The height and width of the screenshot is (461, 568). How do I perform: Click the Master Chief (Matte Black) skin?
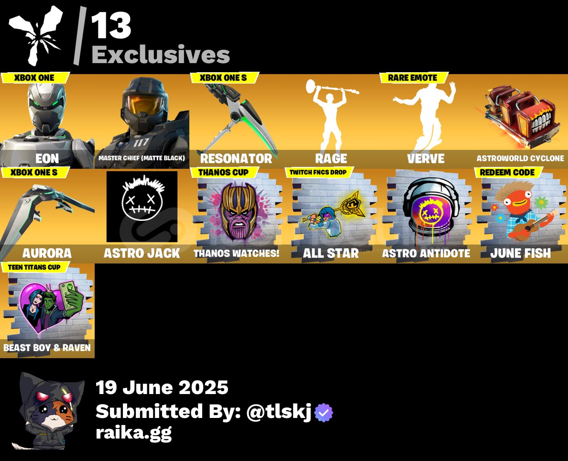pyautogui.click(x=142, y=121)
